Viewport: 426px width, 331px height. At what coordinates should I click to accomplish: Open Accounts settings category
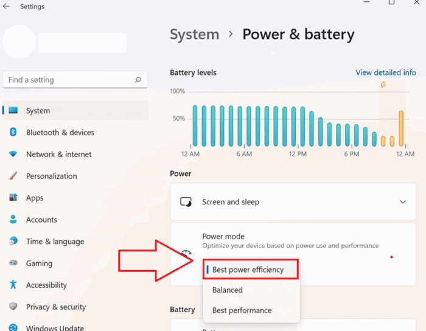[75, 220]
